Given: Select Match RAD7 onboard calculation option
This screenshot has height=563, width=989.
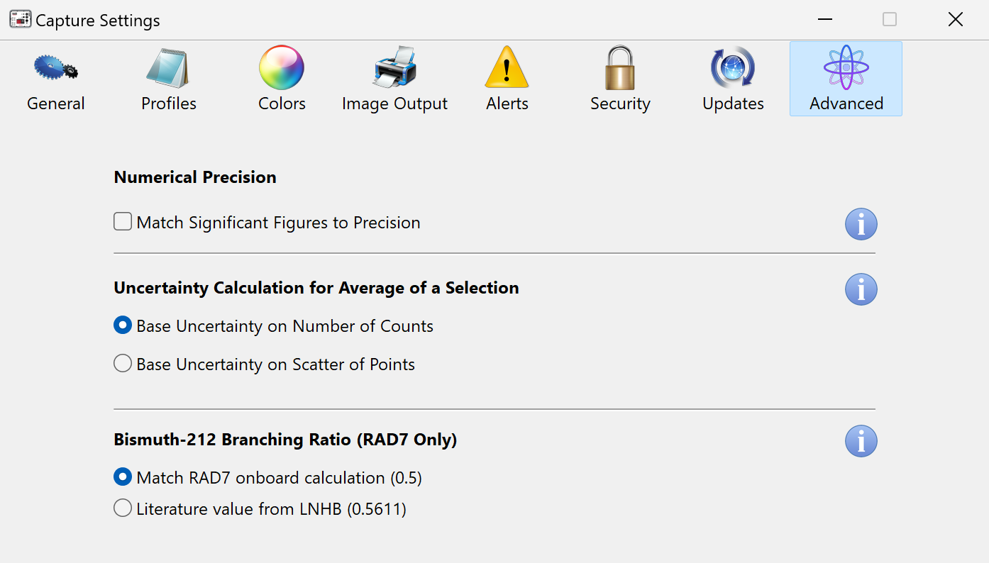Looking at the screenshot, I should coord(123,478).
